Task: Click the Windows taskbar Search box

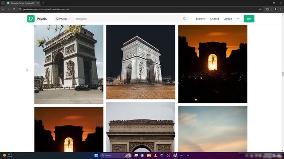Action: (115, 155)
